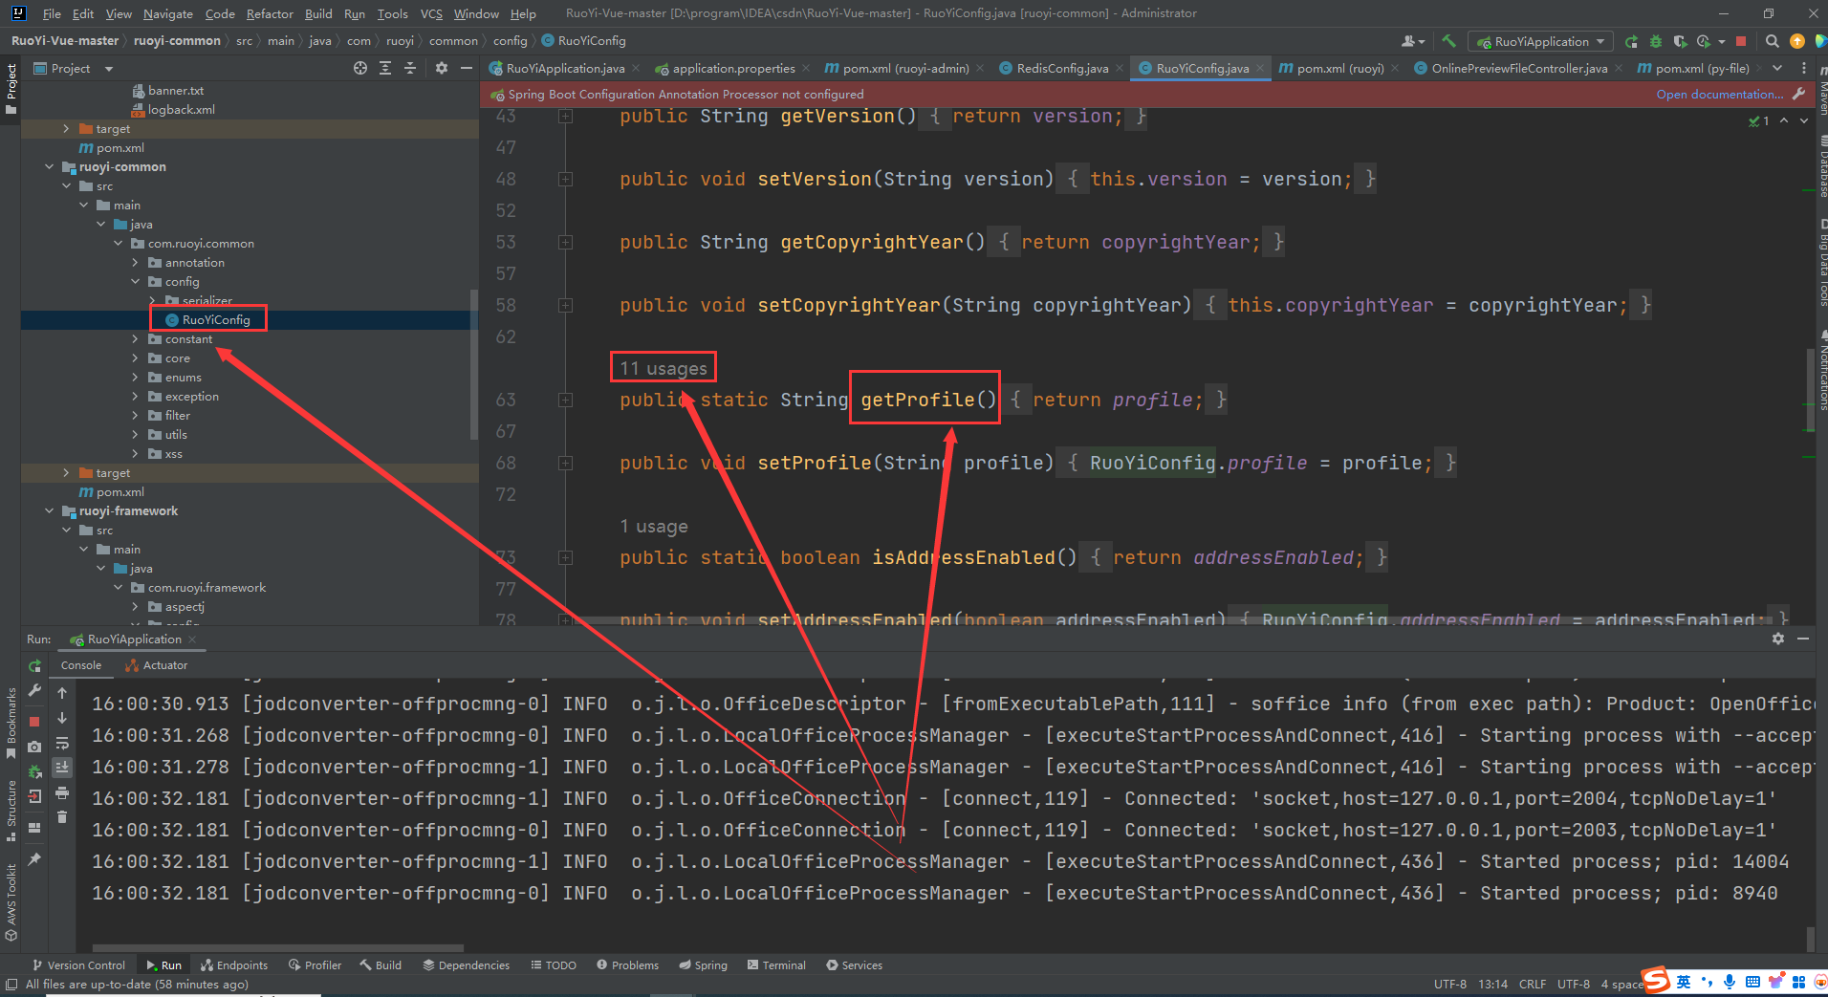Click the Build Project hammer icon
Viewport: 1828px width, 997px height.
[1449, 41]
